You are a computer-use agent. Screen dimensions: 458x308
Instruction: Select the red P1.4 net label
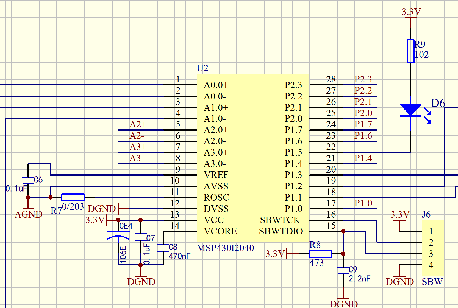pos(363,158)
